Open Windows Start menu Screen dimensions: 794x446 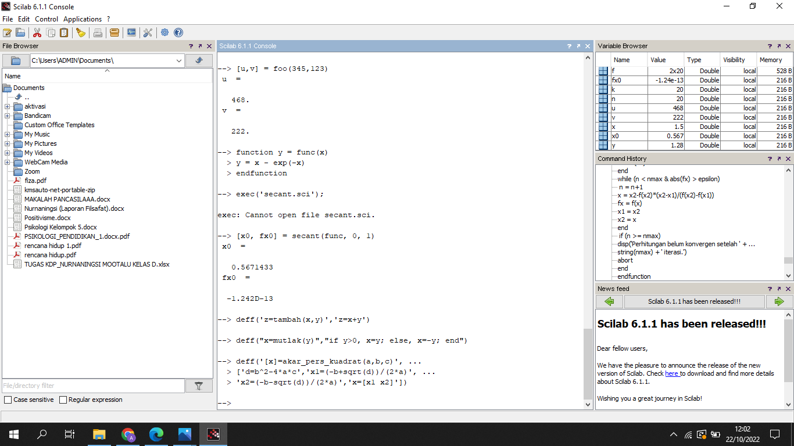point(14,434)
